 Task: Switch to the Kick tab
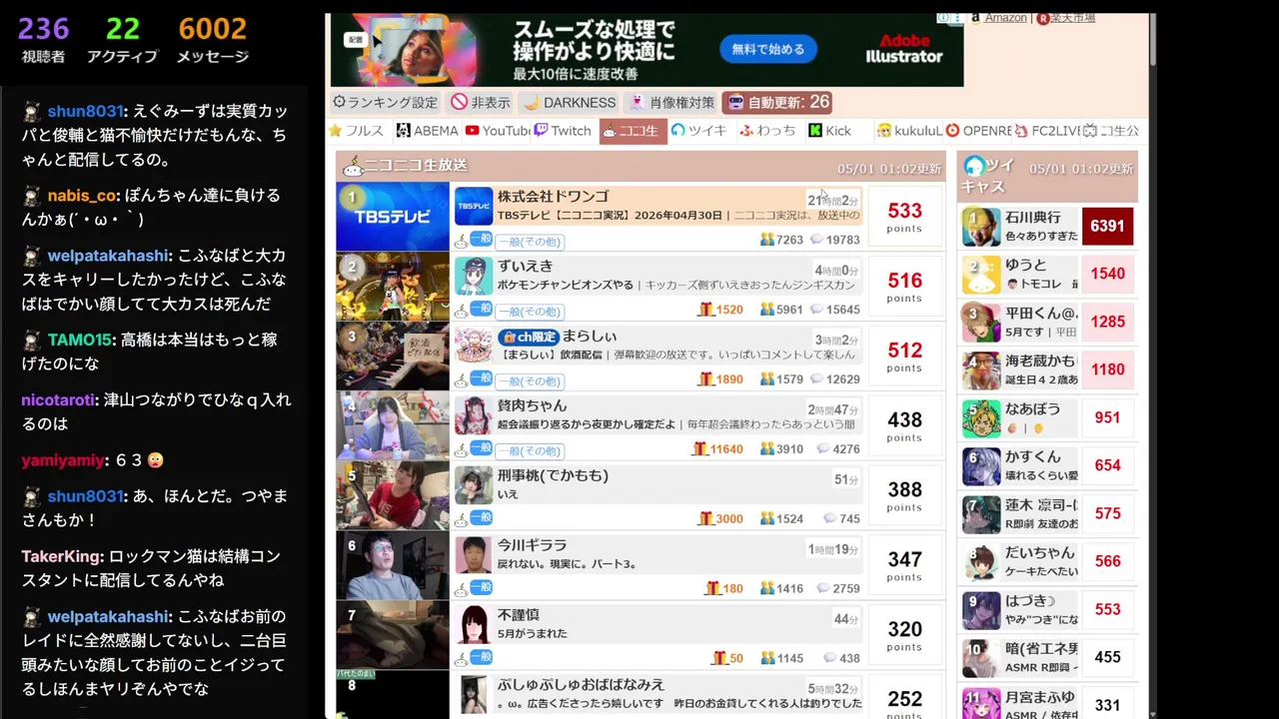(830, 131)
